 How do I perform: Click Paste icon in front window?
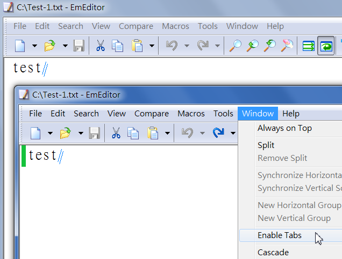pos(153,133)
